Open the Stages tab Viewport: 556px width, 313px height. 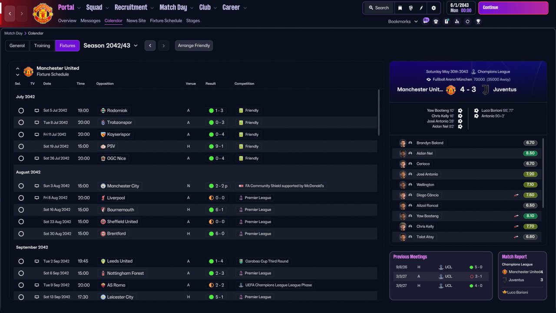pos(193,21)
